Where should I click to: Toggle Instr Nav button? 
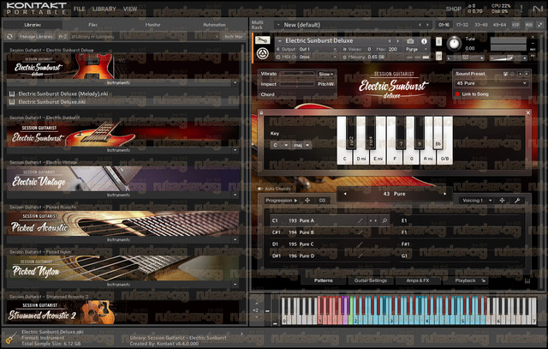(234, 36)
